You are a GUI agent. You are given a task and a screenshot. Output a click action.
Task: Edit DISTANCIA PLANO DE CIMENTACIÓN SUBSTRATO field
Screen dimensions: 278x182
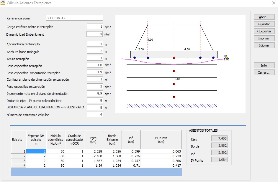(x=95, y=107)
